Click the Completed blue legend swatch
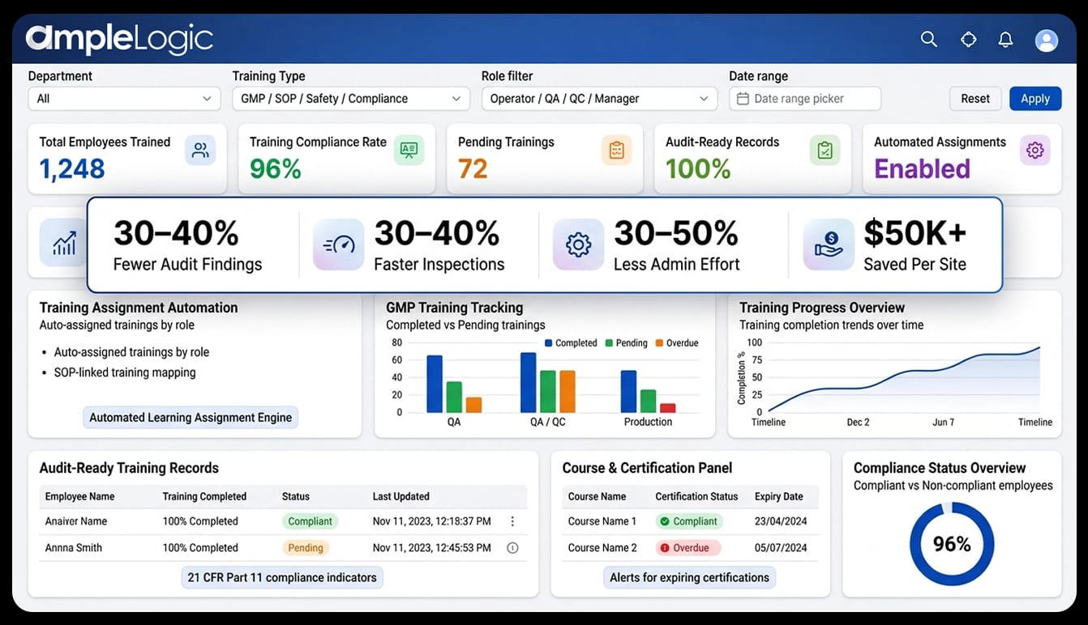 click(x=549, y=343)
